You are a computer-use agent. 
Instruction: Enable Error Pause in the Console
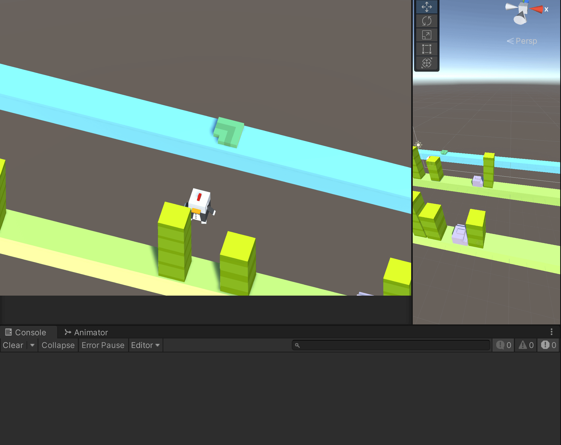pos(103,345)
